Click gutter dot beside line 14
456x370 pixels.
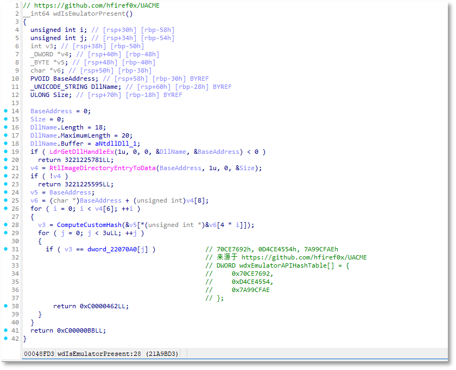point(6,111)
